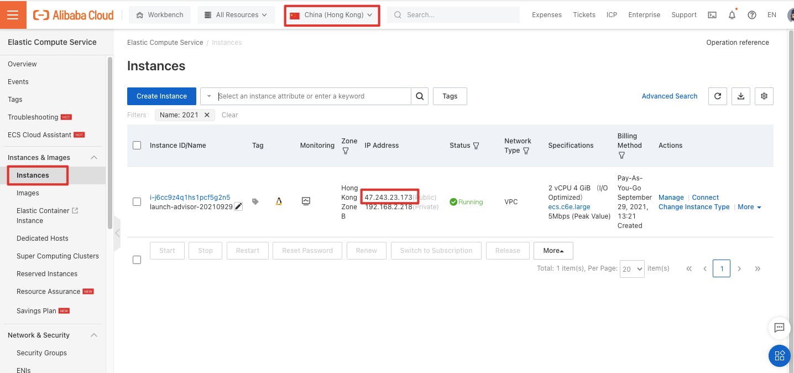
Task: Edit instance name pencil icon
Action: tap(238, 206)
